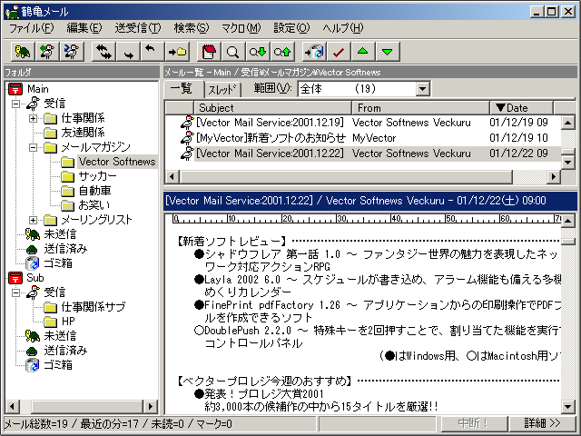
Task: Open the マクロ(M) menu
Action: click(x=241, y=28)
